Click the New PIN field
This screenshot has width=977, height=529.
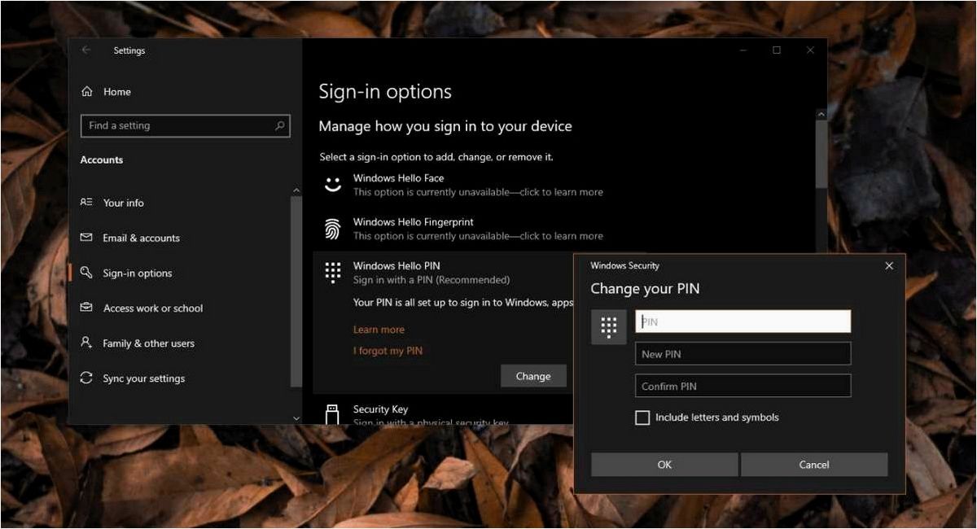tap(743, 353)
